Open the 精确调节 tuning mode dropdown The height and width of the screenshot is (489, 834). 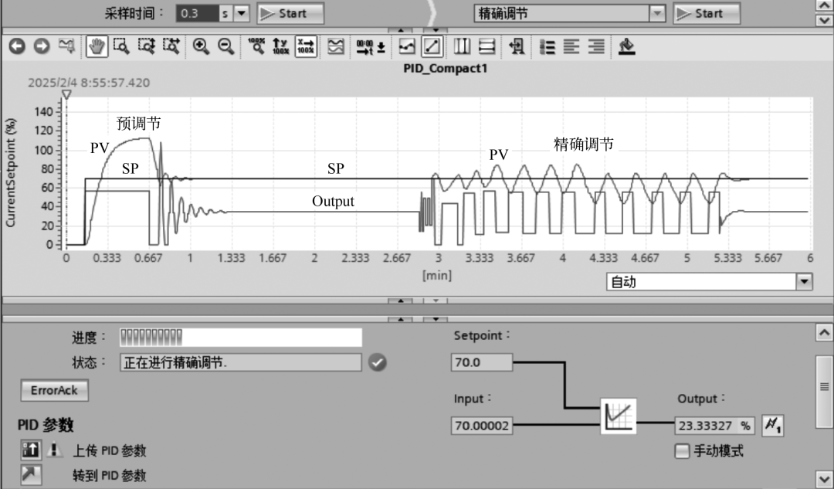click(x=657, y=13)
